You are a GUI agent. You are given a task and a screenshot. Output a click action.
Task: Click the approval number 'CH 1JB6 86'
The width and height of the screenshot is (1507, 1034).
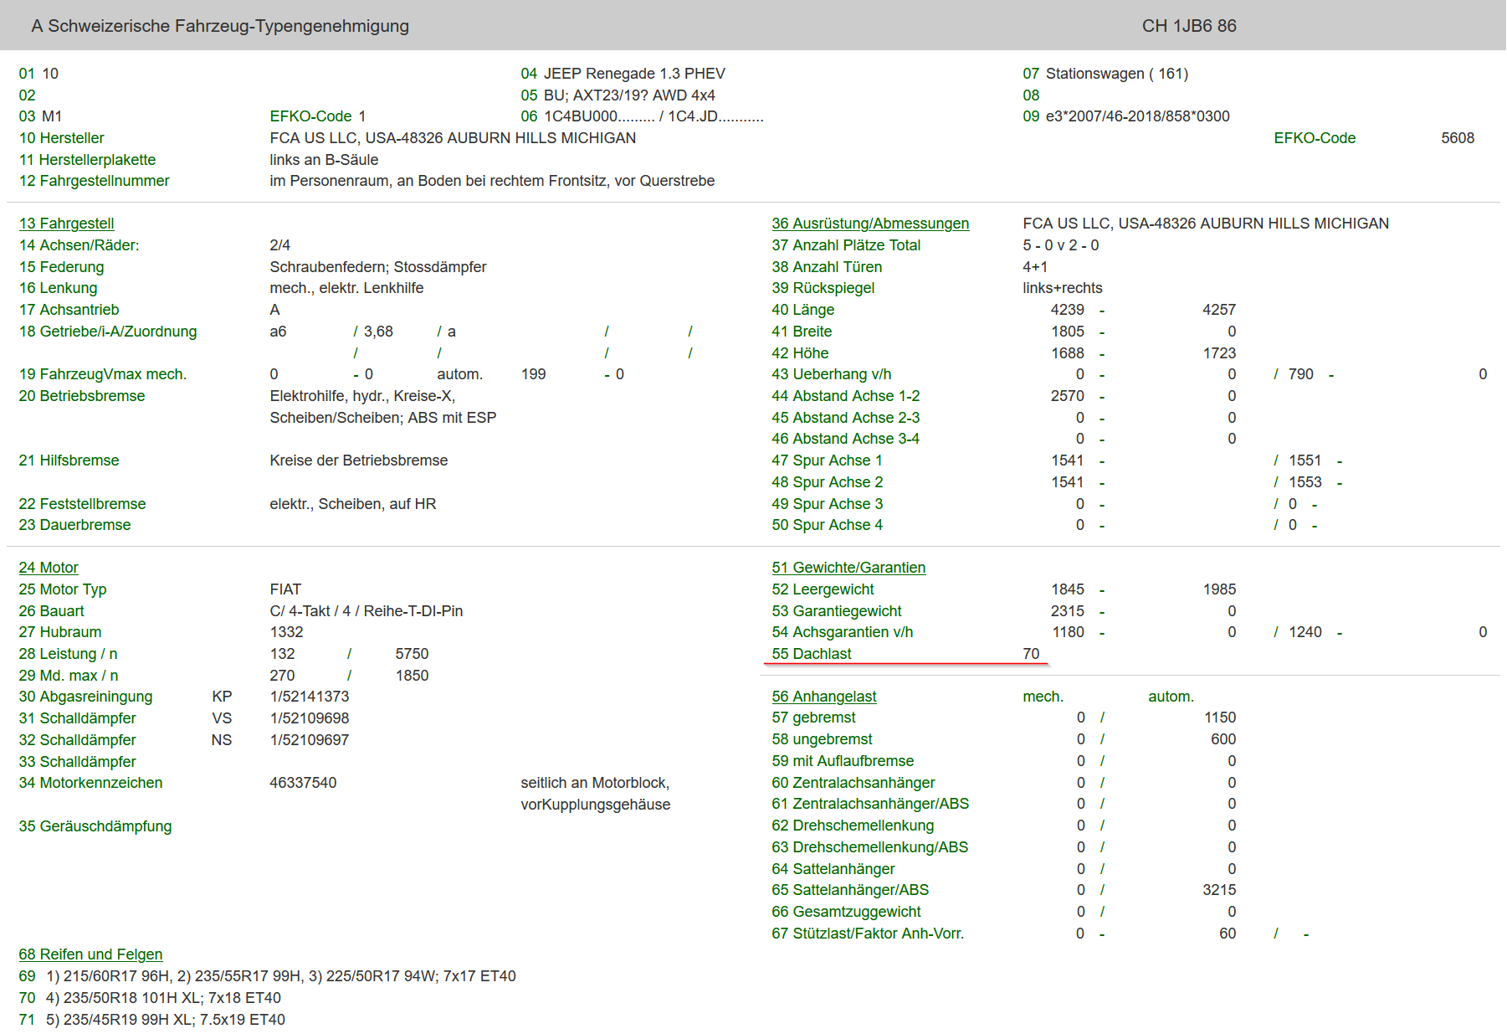pyautogui.click(x=1188, y=26)
